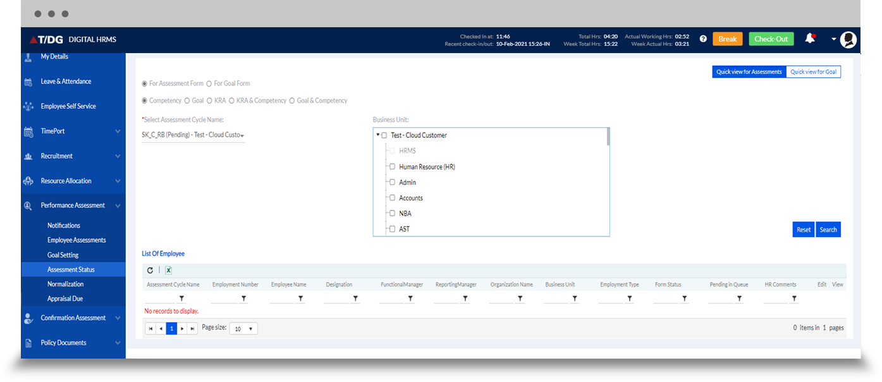882x382 pixels.
Task: Click the Leave & Attendance sidebar icon
Action: (x=28, y=82)
